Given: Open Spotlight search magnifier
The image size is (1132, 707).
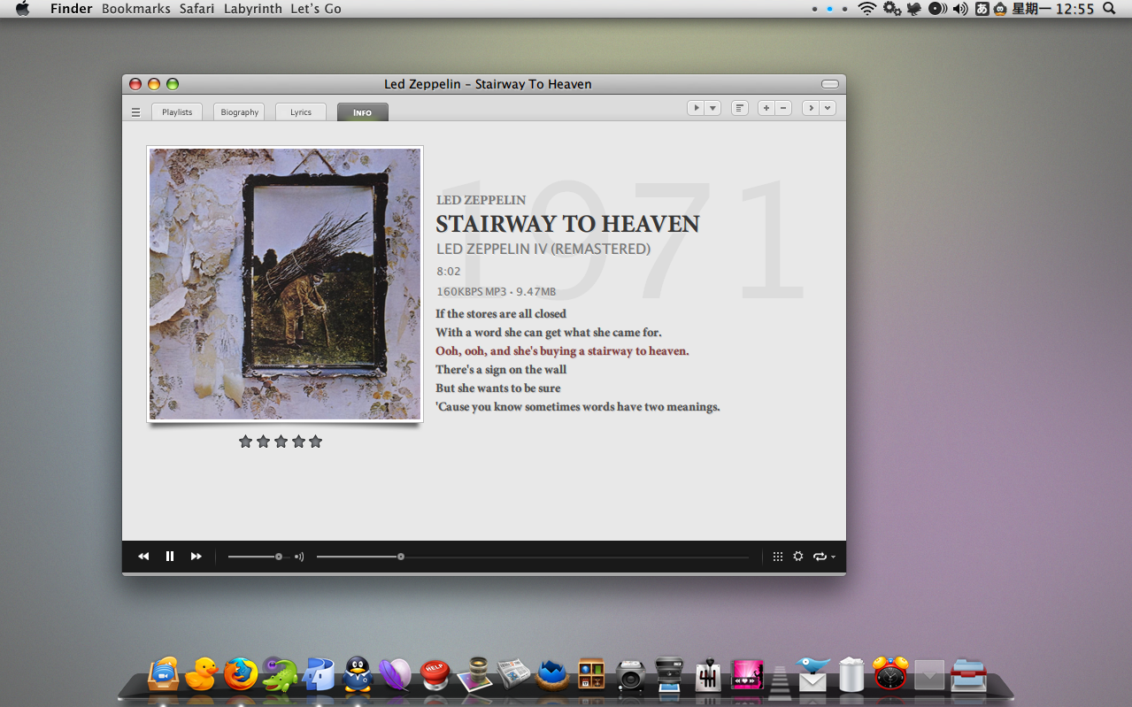Looking at the screenshot, I should tap(1110, 9).
